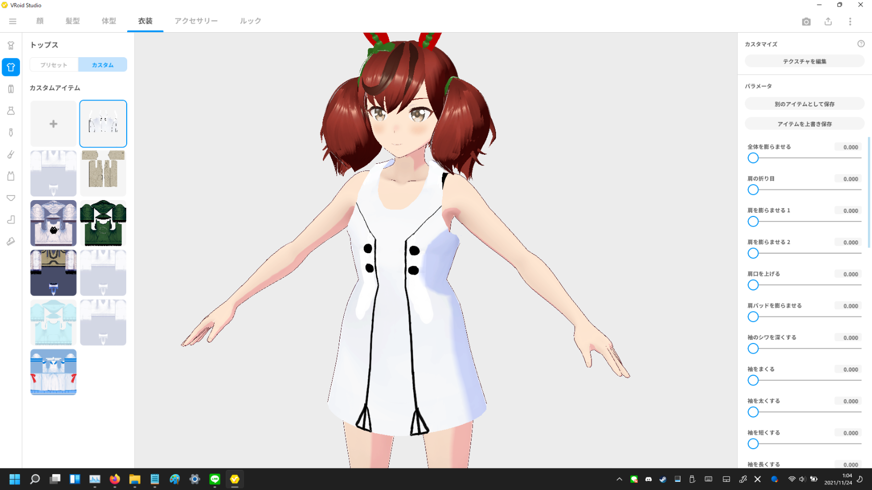Switch to the プリセット toggle option
This screenshot has width=872, height=490.
point(54,65)
